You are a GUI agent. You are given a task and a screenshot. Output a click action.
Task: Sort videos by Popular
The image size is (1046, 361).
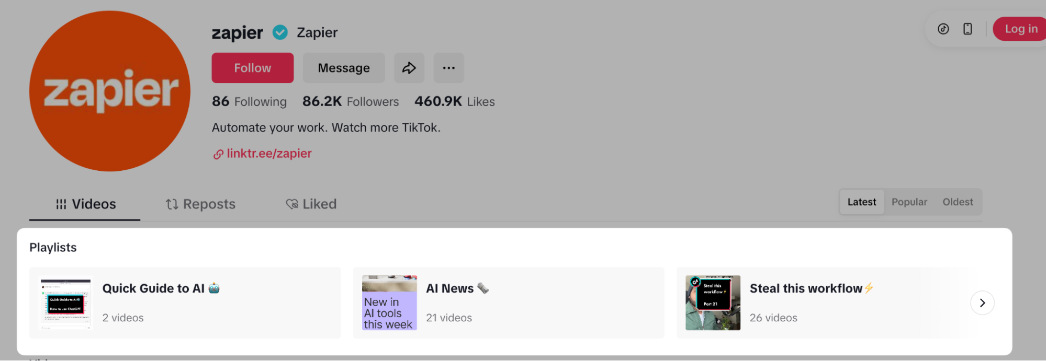tap(909, 202)
